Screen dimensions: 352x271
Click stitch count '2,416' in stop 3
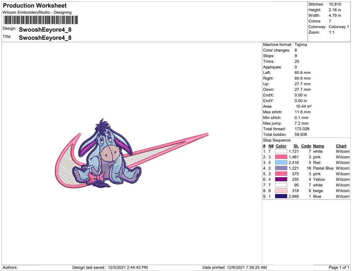(x=294, y=163)
